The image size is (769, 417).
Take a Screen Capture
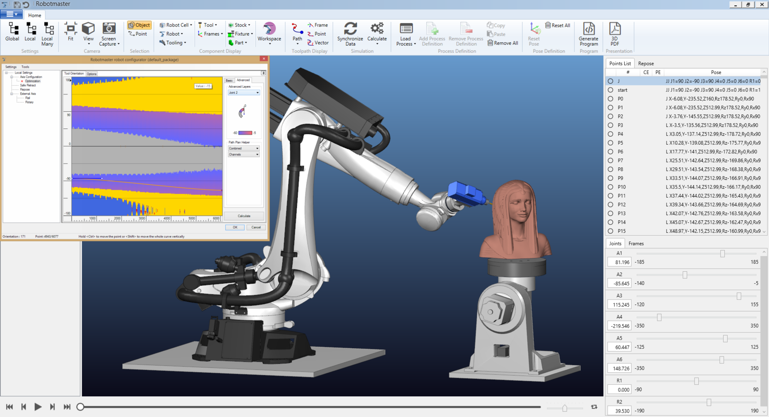(109, 34)
